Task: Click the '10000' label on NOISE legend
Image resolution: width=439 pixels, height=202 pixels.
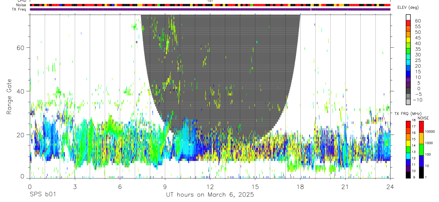Action: click(430, 131)
